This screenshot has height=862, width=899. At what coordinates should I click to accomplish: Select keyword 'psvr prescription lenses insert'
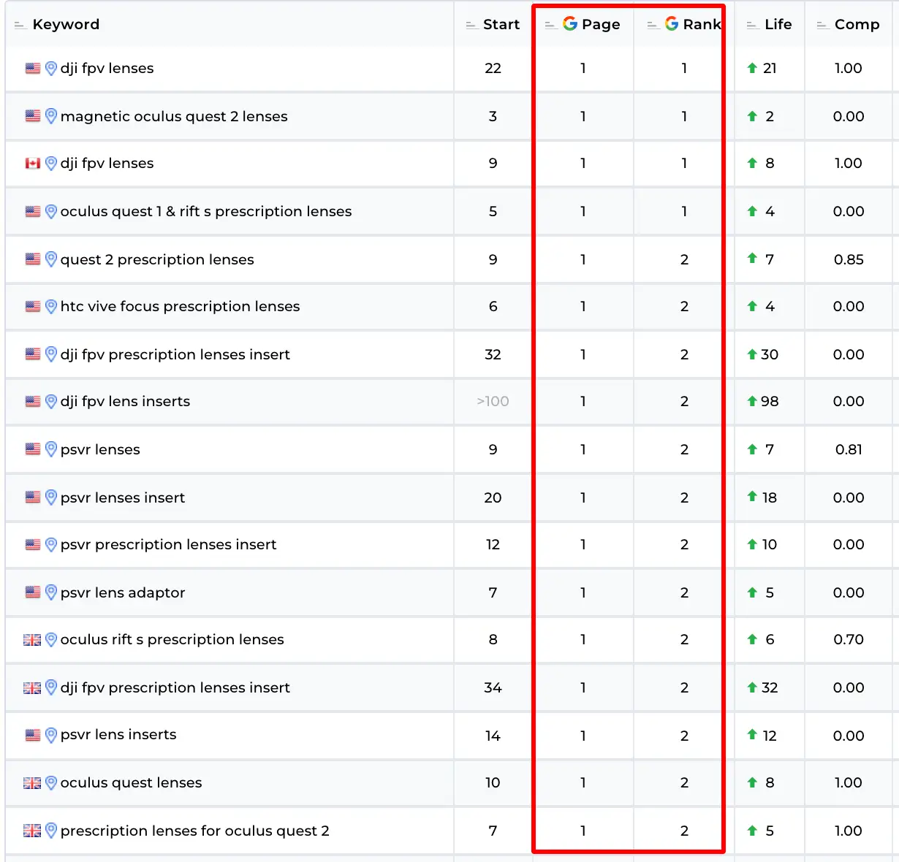pyautogui.click(x=168, y=544)
